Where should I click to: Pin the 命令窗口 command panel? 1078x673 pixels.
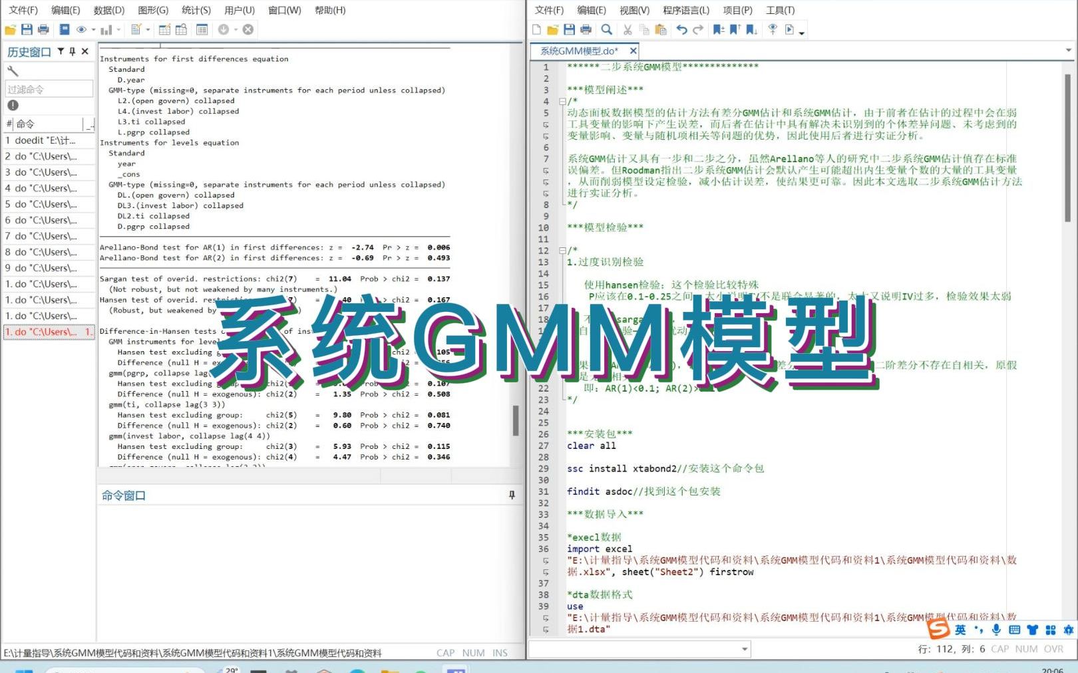(512, 495)
